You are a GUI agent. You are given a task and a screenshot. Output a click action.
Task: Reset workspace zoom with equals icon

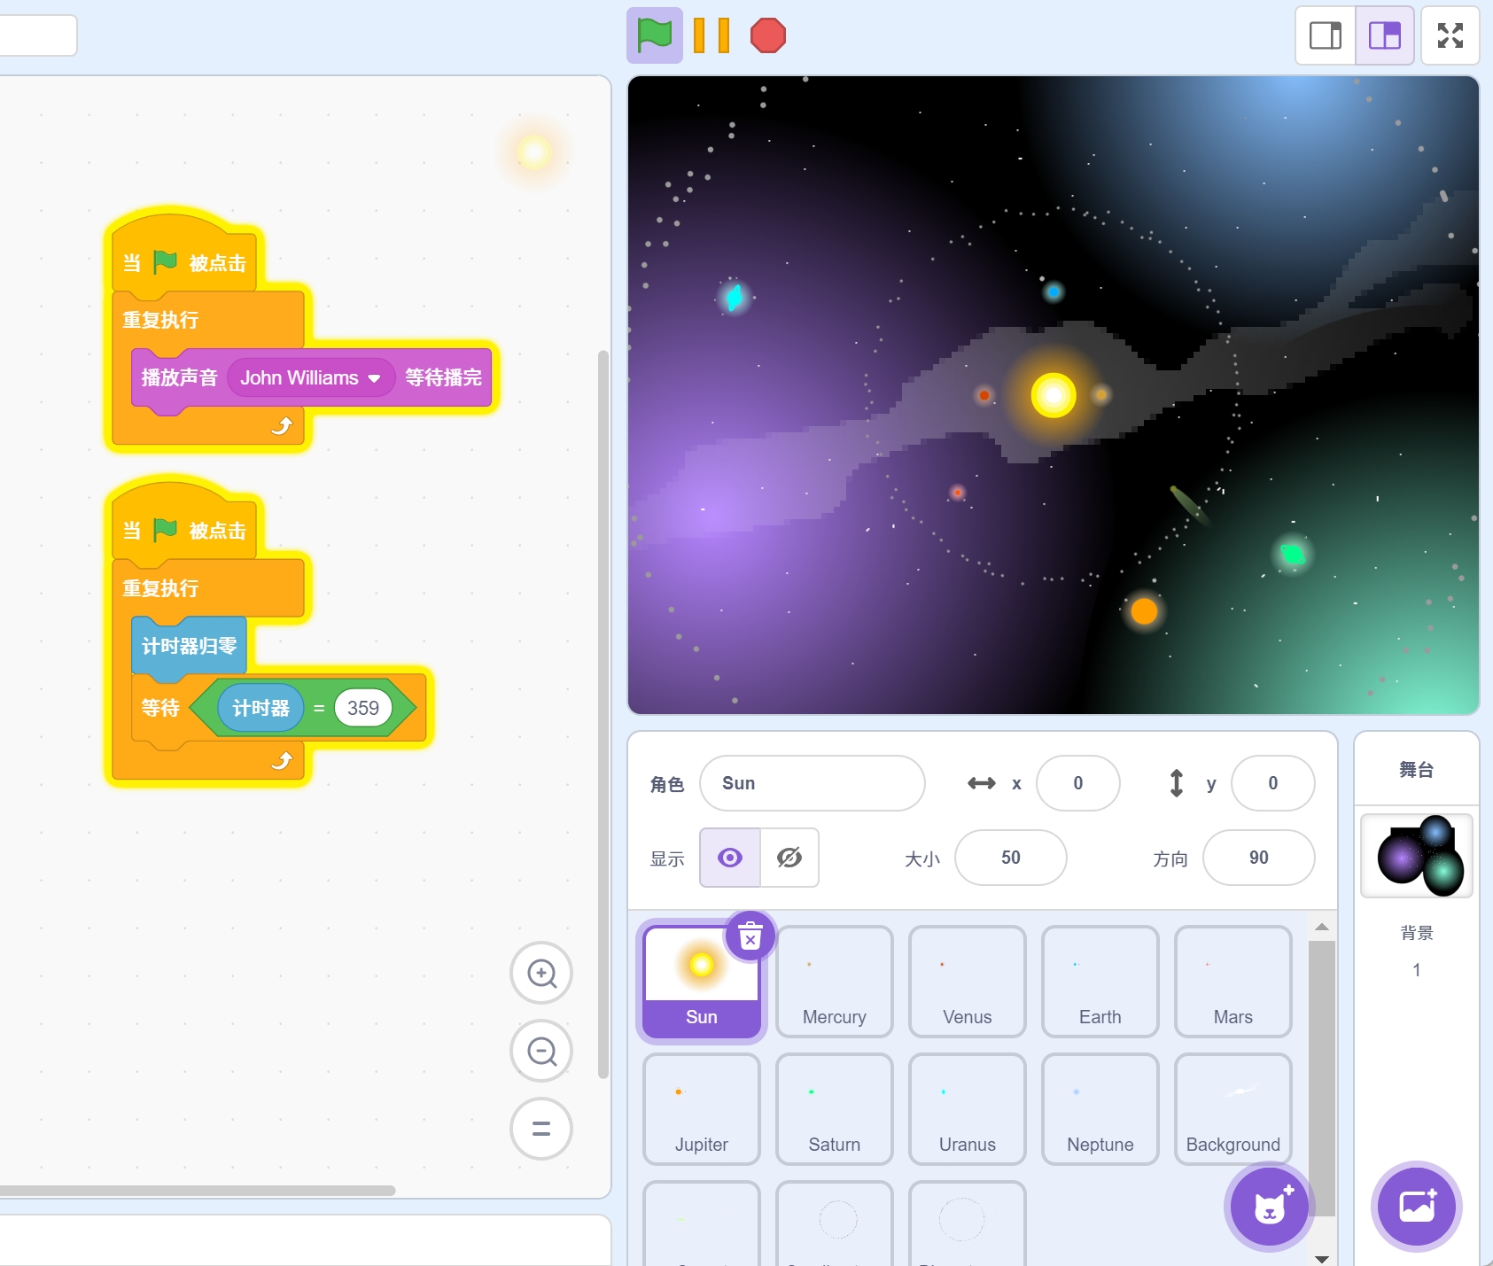click(x=541, y=1128)
